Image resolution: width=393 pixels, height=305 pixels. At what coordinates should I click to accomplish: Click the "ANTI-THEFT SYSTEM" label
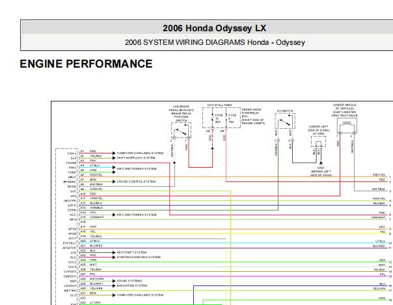click(x=131, y=252)
